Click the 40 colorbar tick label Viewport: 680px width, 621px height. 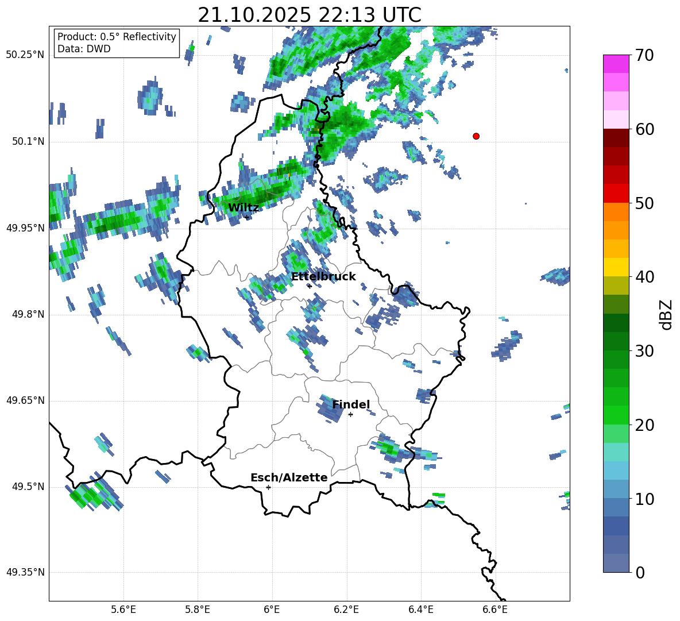(644, 277)
